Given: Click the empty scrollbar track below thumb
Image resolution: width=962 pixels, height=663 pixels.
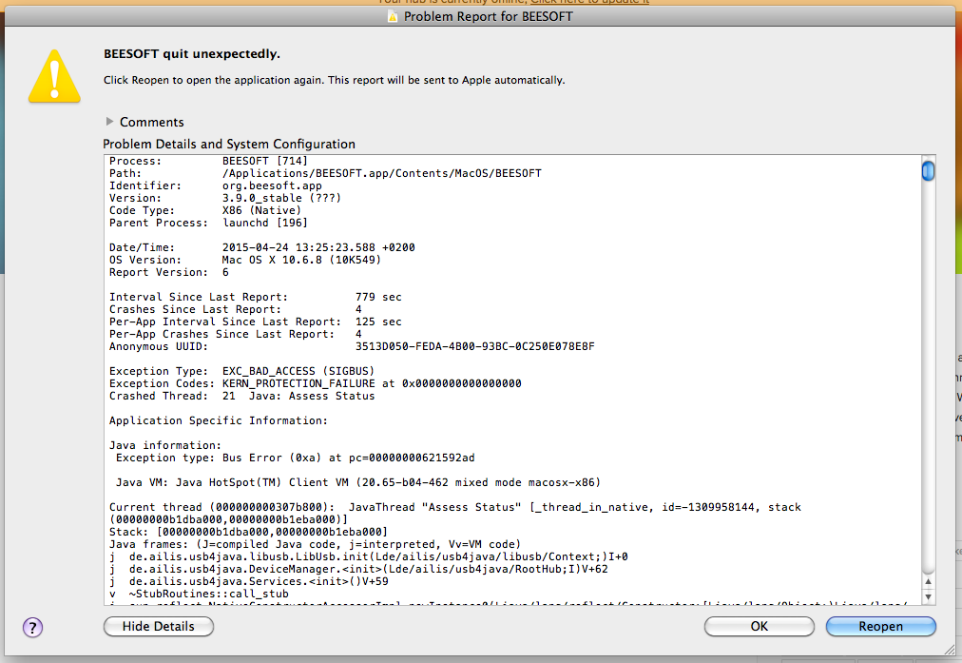Looking at the screenshot, I should (x=928, y=380).
